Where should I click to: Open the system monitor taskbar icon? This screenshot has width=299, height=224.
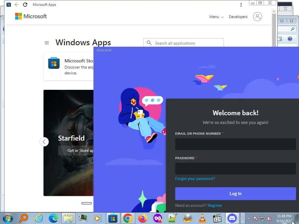point(83,218)
